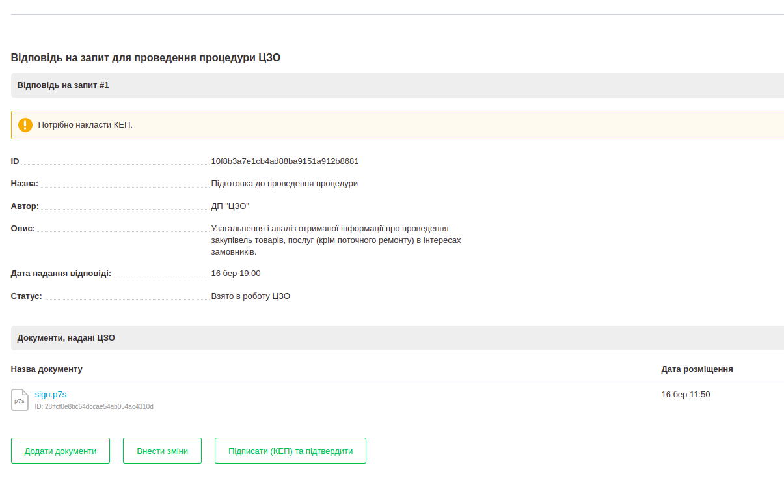Click the Потрібно накласти КЕП warning text
Image resolution: width=784 pixels, height=491 pixels.
(x=85, y=125)
